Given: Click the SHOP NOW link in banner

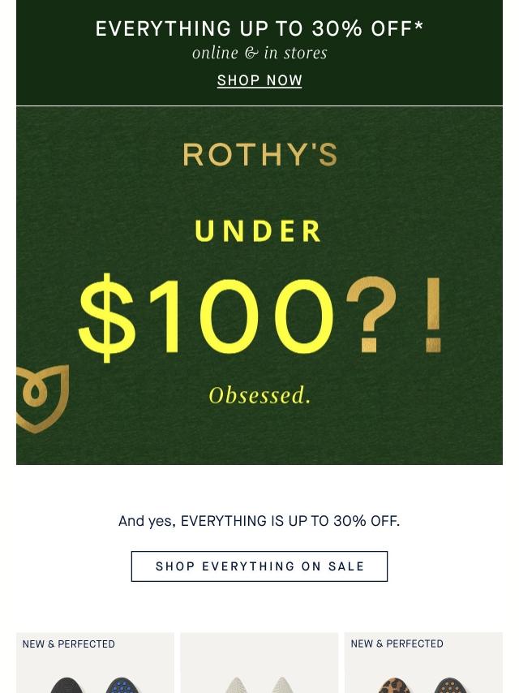Looking at the screenshot, I should coord(259,80).
